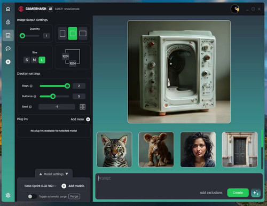Select portrait aspect ratio
This screenshot has width=267, height=206.
tap(62, 34)
